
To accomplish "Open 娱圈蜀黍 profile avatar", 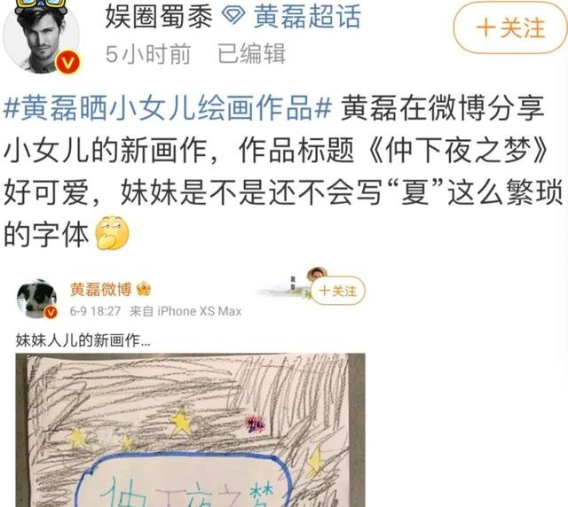I will (41, 35).
